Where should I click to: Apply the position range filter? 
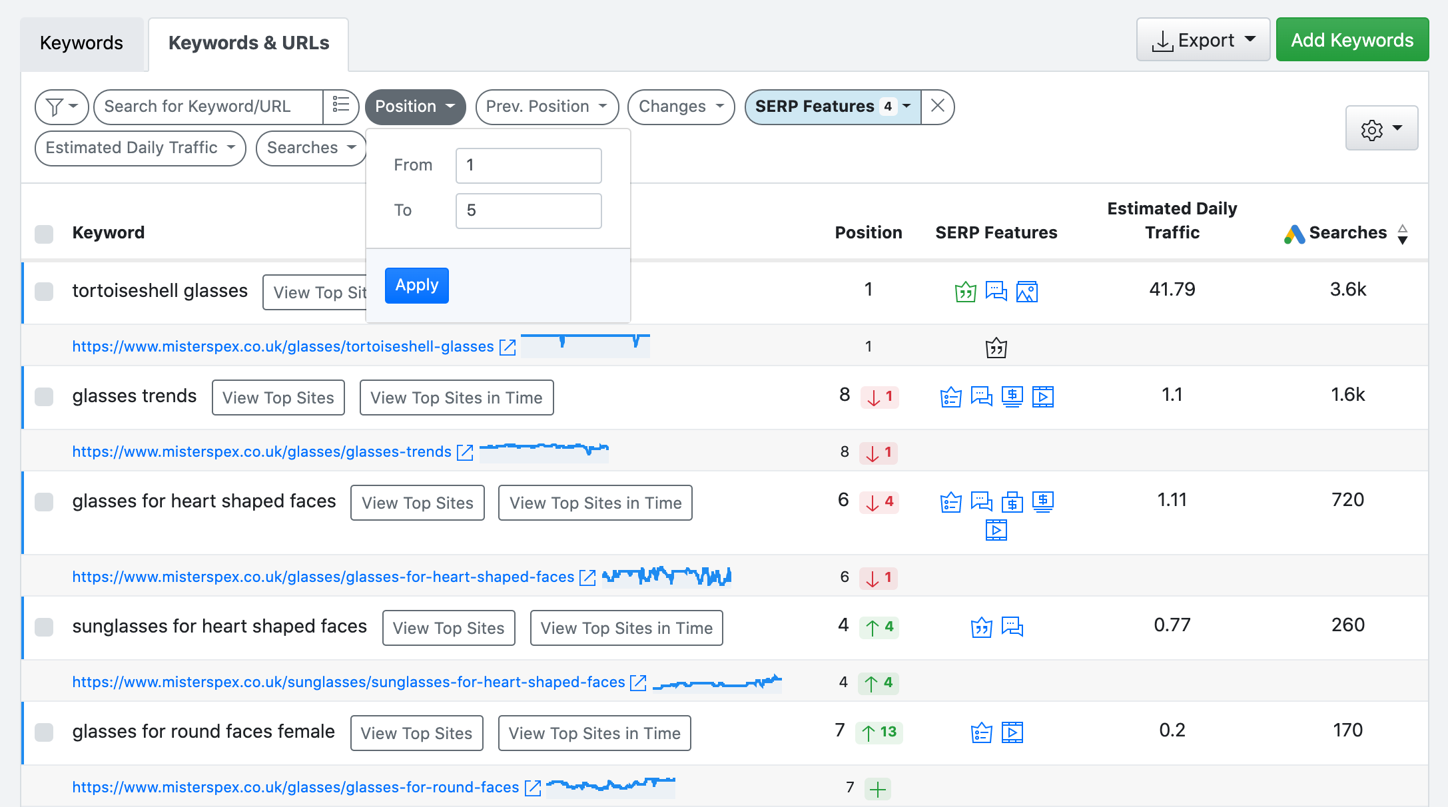click(x=417, y=285)
